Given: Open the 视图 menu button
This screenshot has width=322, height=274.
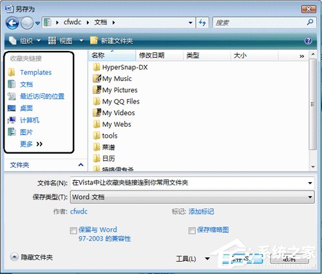Looking at the screenshot, I should point(61,41).
